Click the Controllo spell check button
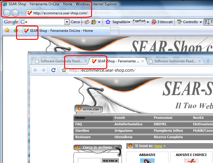This screenshot has width=213, height=163. click(x=187, y=22)
